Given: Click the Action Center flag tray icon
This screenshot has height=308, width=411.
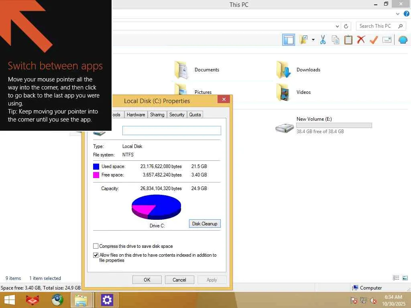Looking at the screenshot, I should click(354, 300).
